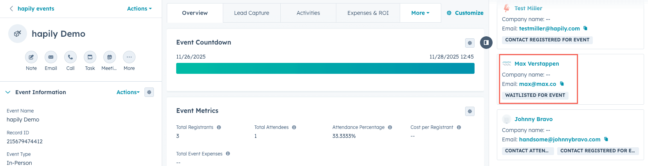The height and width of the screenshot is (166, 648).
Task: Switch to the Expenses & ROI tab
Action: 368,13
